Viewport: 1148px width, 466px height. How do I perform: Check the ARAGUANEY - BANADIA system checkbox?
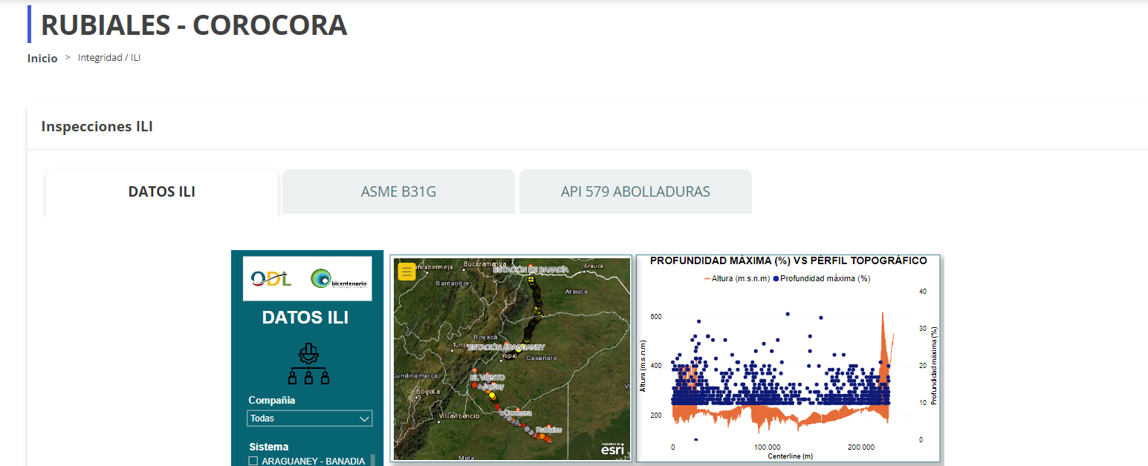click(253, 461)
